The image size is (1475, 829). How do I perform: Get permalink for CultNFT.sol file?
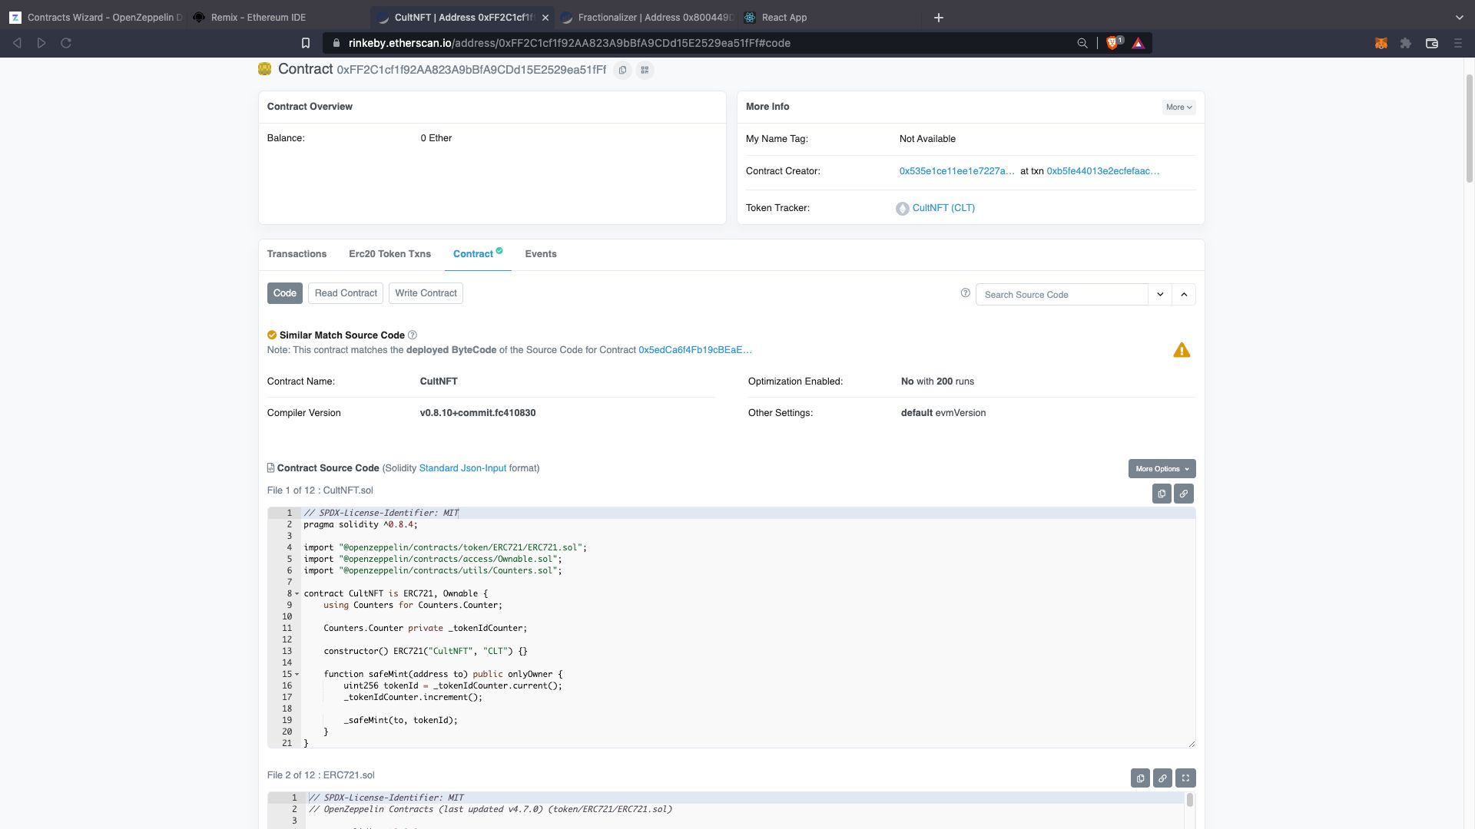click(x=1184, y=494)
